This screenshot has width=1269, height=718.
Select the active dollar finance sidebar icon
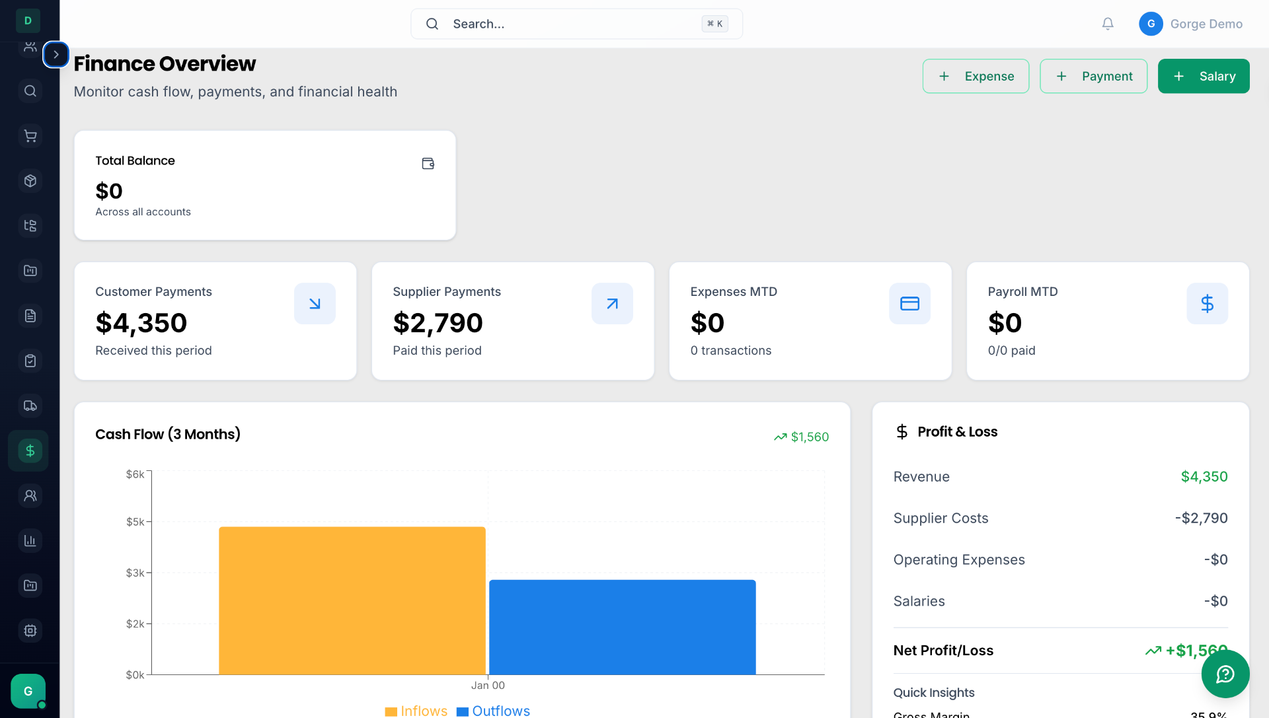[30, 450]
